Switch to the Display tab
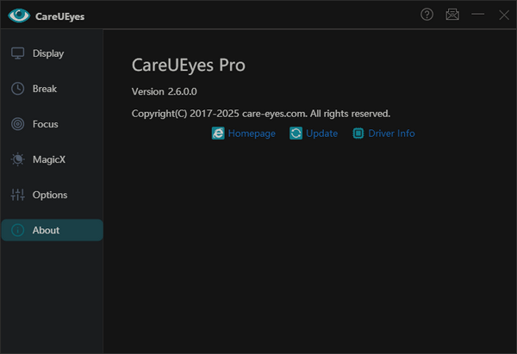Image resolution: width=517 pixels, height=354 pixels. (x=52, y=53)
